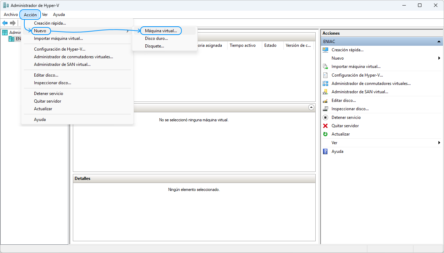Image resolution: width=444 pixels, height=253 pixels.
Task: Click the Administrador de SAN virtual icon in the Acciones panel
Action: point(325,92)
